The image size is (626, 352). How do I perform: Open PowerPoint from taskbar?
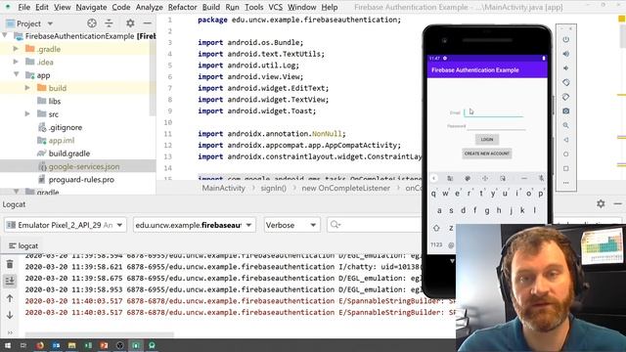pyautogui.click(x=104, y=345)
